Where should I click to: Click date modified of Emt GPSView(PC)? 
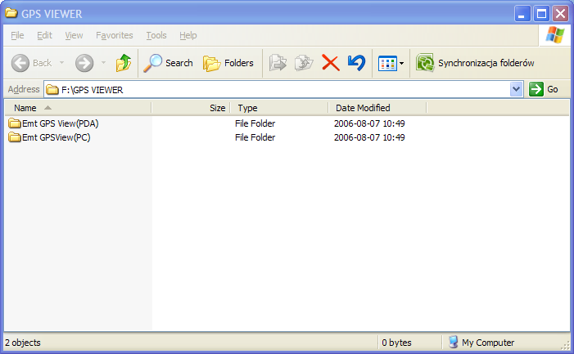click(369, 137)
